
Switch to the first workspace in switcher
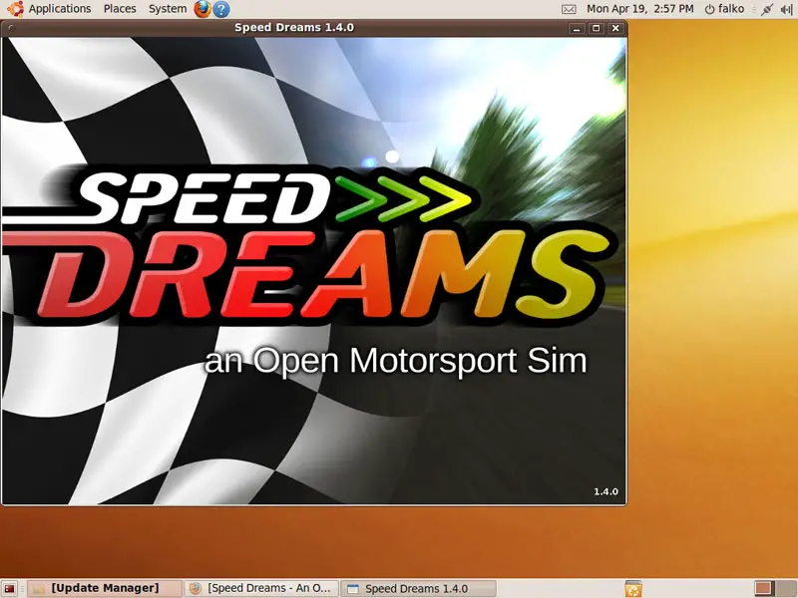763,589
